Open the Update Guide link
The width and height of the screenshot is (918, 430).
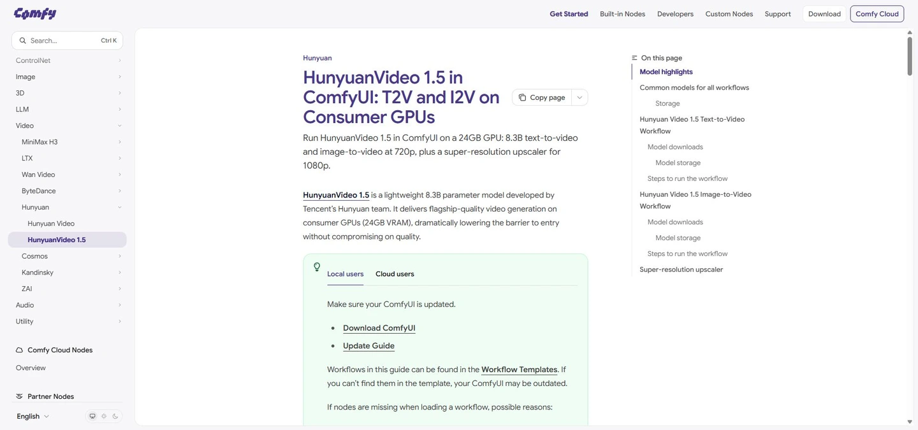(x=368, y=346)
